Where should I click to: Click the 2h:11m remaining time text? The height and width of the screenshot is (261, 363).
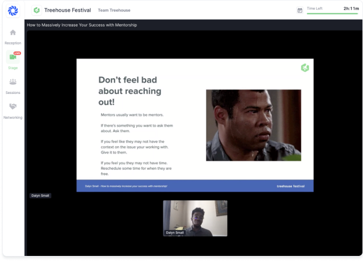351,8
